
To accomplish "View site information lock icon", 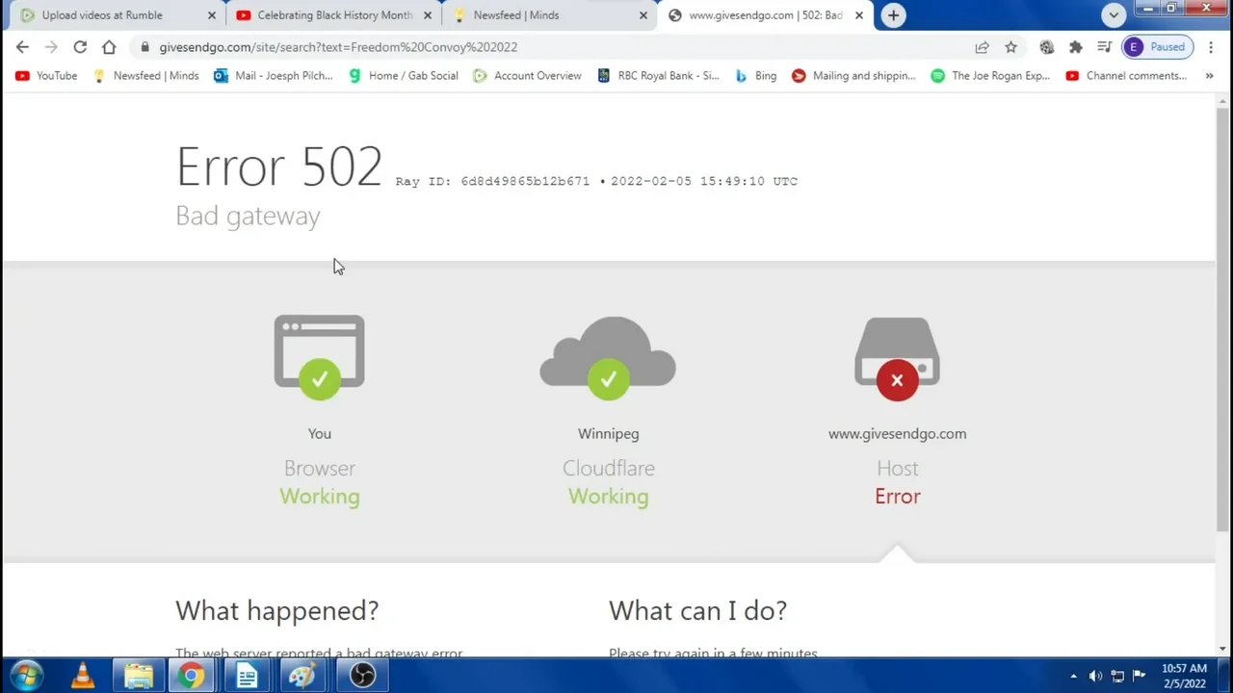I will [x=144, y=46].
